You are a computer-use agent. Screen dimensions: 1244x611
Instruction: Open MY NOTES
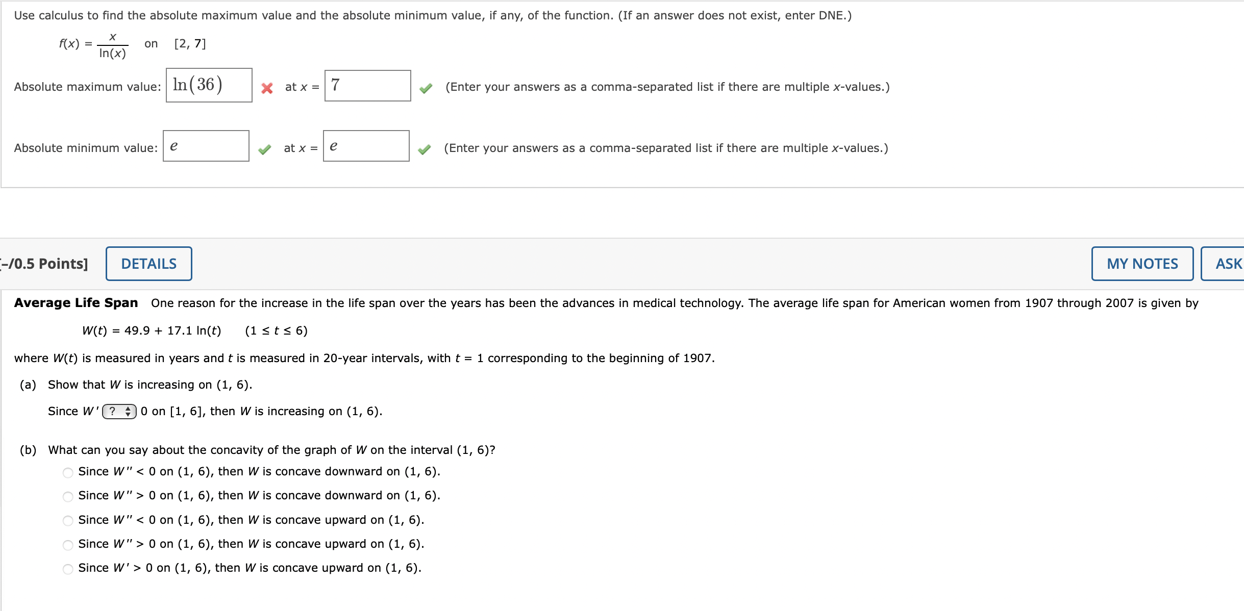[1142, 263]
